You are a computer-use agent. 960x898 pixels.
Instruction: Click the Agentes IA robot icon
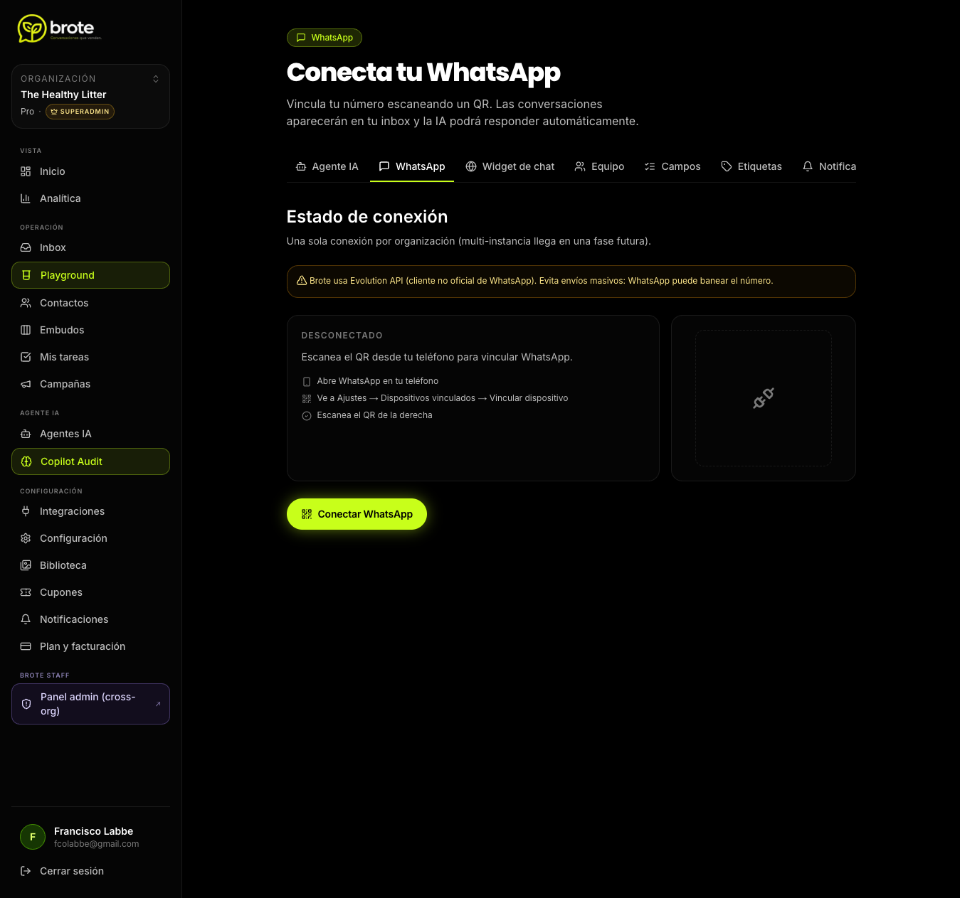(26, 434)
